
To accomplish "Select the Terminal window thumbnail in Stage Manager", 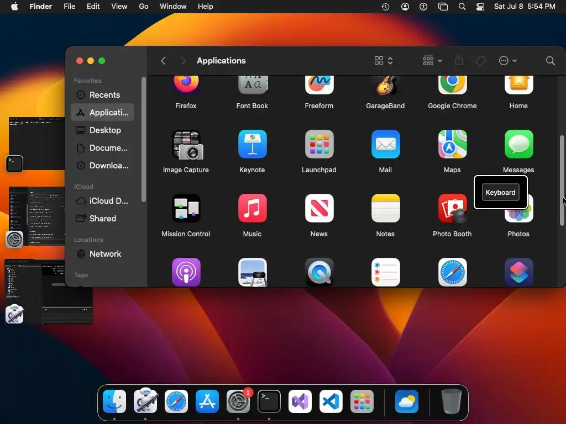I will (36, 143).
